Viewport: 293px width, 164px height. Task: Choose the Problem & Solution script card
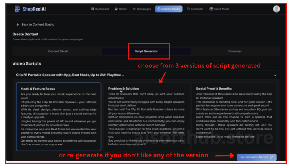point(146,116)
